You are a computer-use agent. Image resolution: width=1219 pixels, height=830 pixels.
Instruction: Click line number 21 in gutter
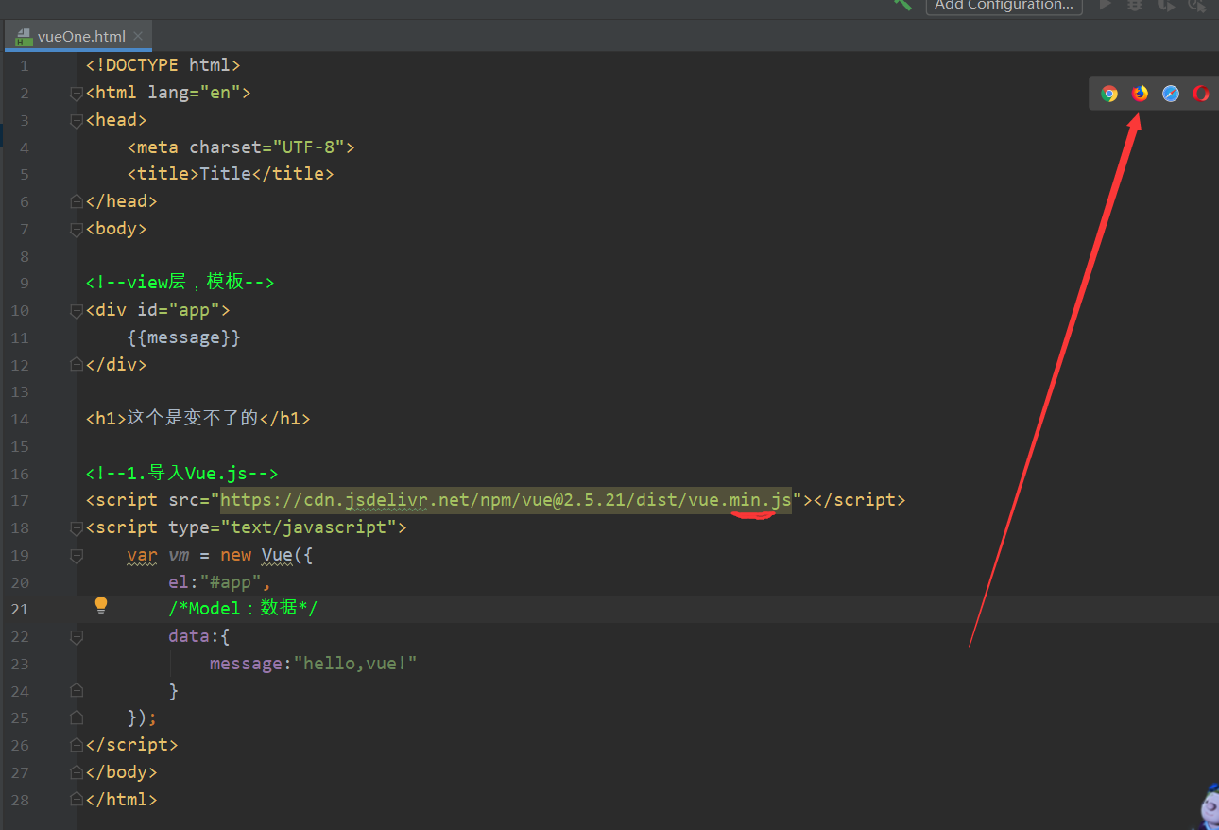(x=20, y=610)
